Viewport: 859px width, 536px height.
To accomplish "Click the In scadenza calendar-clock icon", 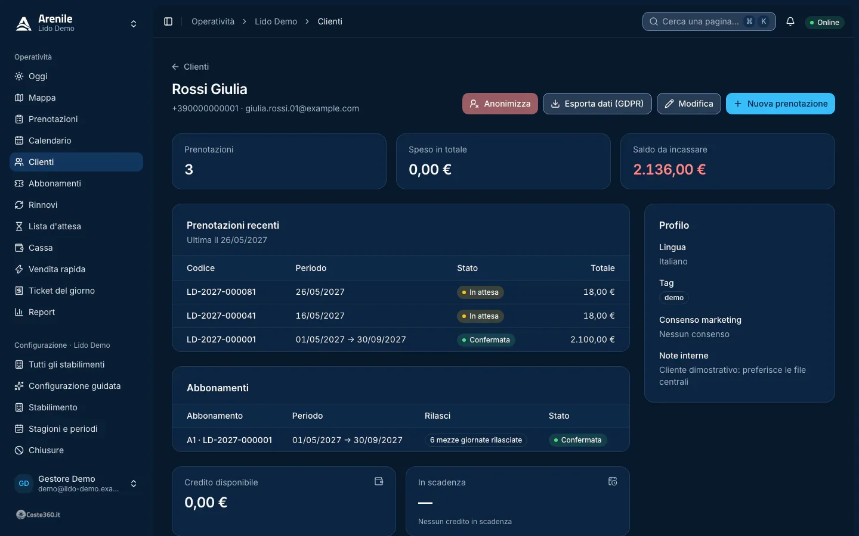I will pos(613,481).
